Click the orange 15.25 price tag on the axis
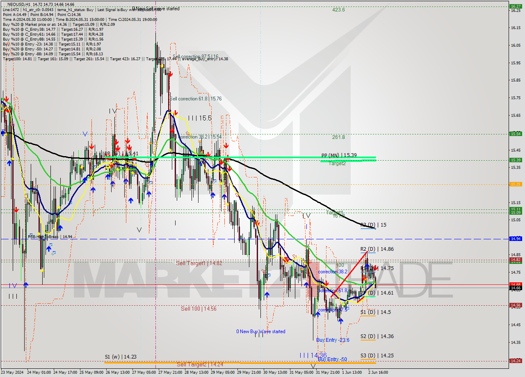 tap(515, 184)
